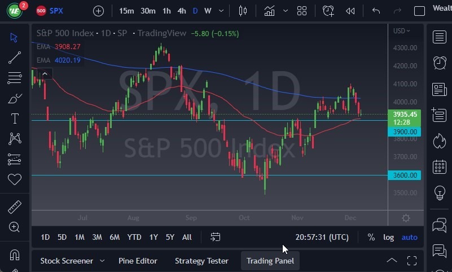Open the indicators and metrics menu
This screenshot has height=272, width=452.
(x=269, y=11)
